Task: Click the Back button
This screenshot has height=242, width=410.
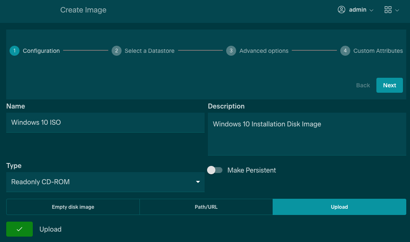Action: [x=363, y=85]
